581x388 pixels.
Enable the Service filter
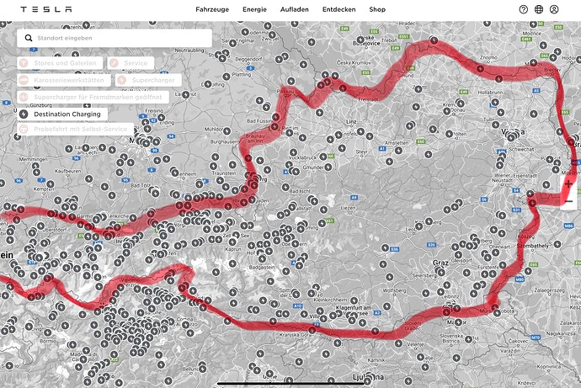pos(131,63)
